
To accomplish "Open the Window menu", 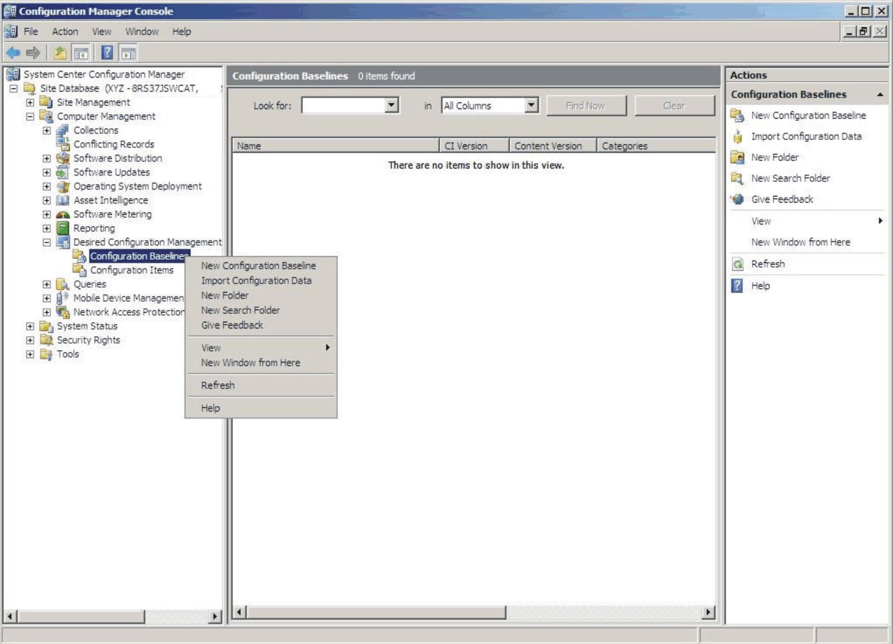I will (x=142, y=31).
